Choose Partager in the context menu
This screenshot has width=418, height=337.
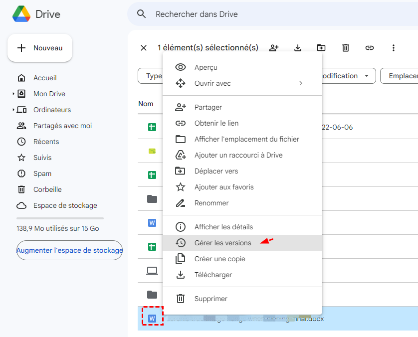[242, 107]
